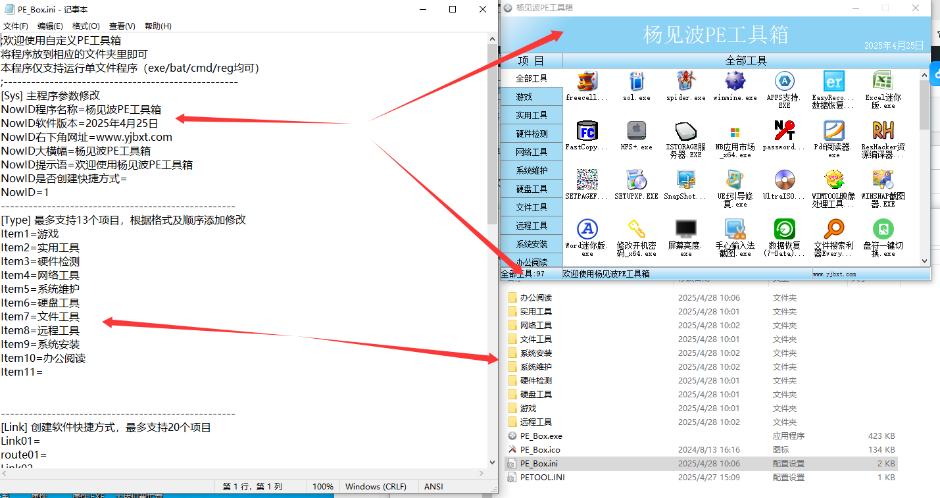Launch the Pdf阅读器 icon
Screen dimensions: 940x498
(833, 132)
